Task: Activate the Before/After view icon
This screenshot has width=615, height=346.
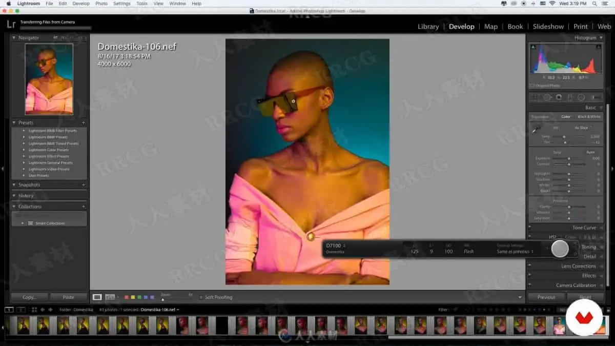Action: tap(110, 297)
